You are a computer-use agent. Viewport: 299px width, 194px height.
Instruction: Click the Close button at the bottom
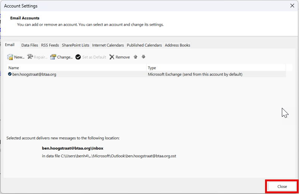pyautogui.click(x=282, y=187)
